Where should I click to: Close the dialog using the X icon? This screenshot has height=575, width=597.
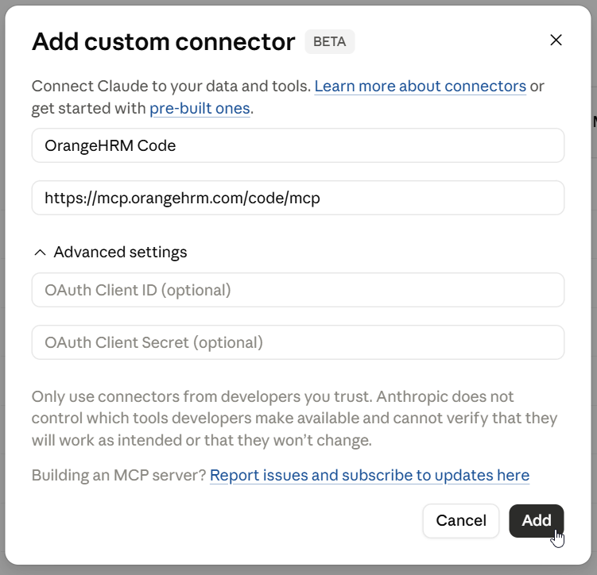tap(556, 40)
